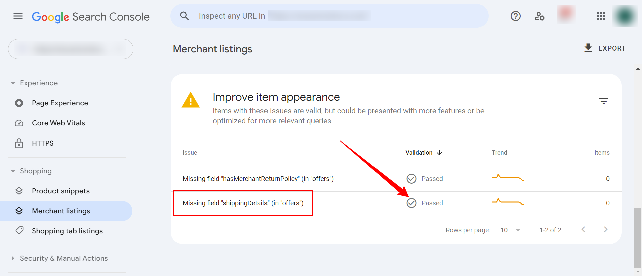Sort by the Validation column
The image size is (642, 276).
(419, 153)
